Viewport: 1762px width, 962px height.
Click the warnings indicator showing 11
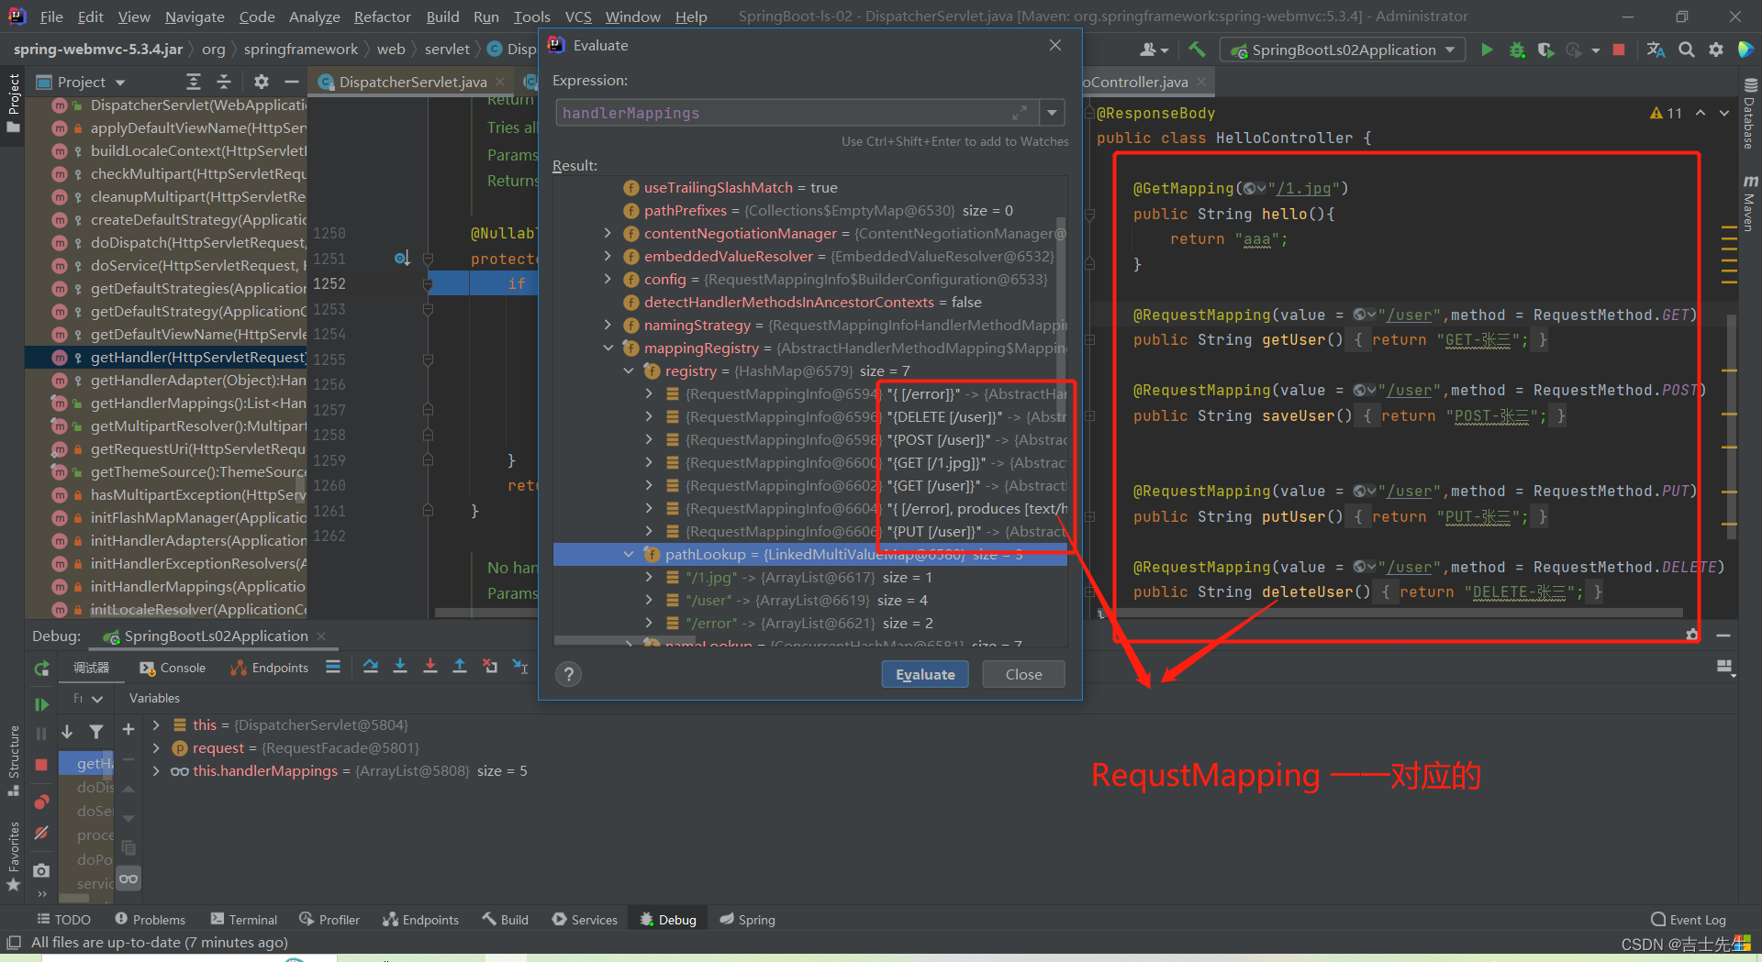click(x=1666, y=113)
